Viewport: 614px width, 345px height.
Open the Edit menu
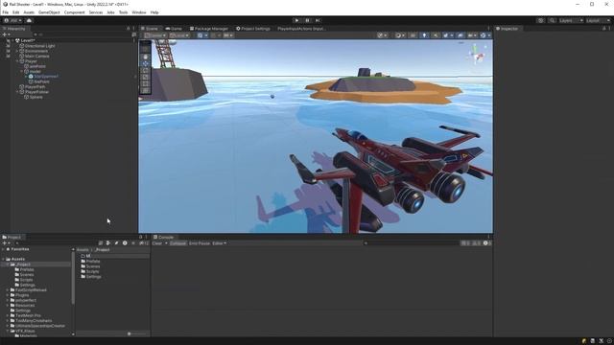[x=15, y=12]
